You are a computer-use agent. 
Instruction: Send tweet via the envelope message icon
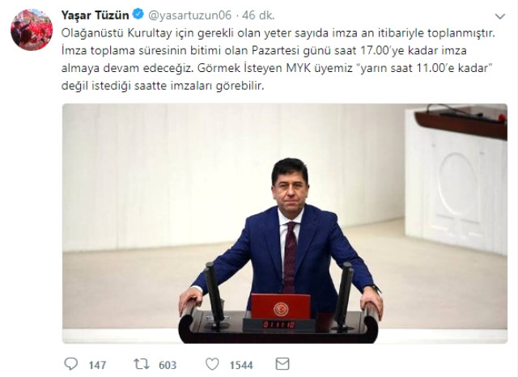tap(282, 364)
